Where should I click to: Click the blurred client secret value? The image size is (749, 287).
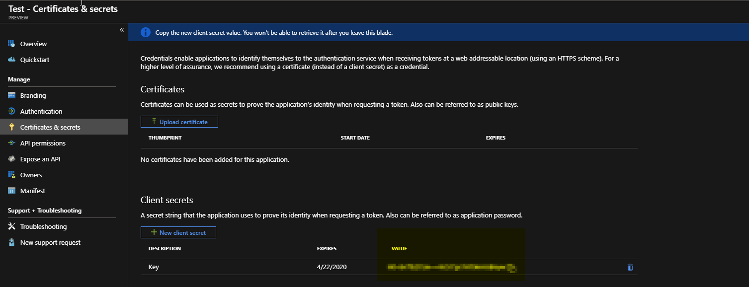451,268
